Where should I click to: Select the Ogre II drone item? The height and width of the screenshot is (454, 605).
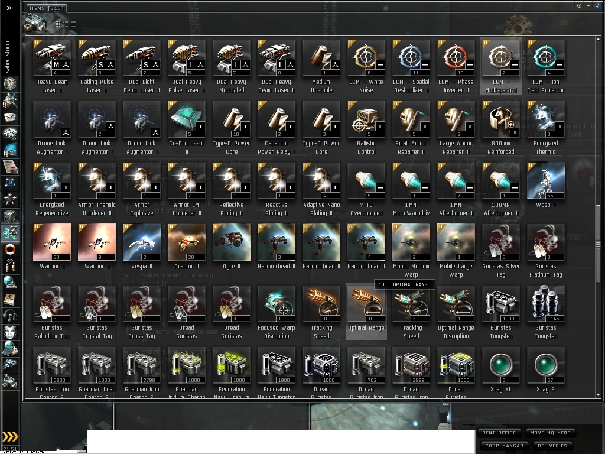click(231, 247)
